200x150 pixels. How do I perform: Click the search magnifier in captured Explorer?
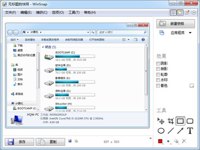tap(145, 32)
